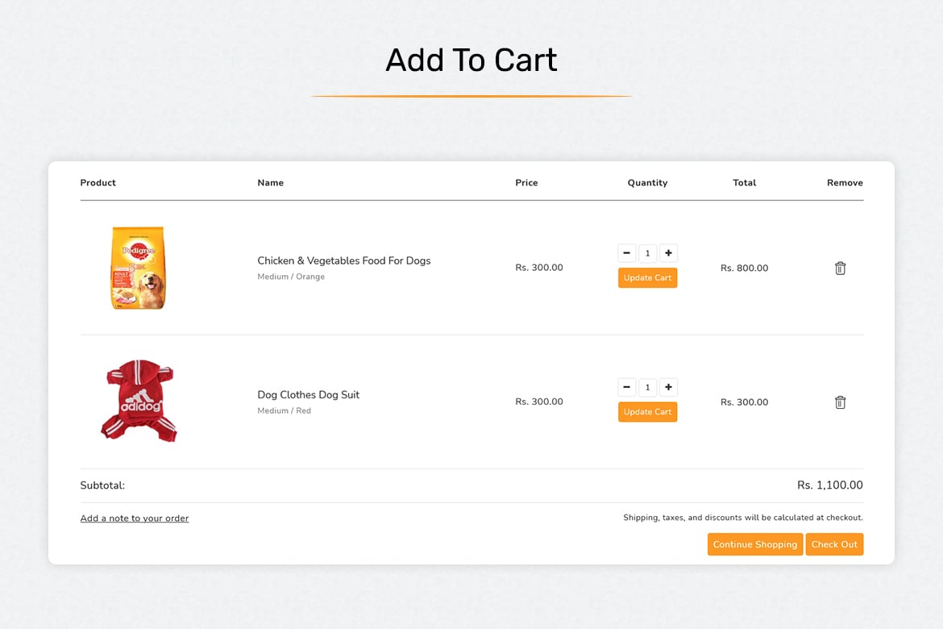Screen dimensions: 943x629
Task: Decrease quantity of Chicken & Vegetables Food
Action: click(627, 253)
